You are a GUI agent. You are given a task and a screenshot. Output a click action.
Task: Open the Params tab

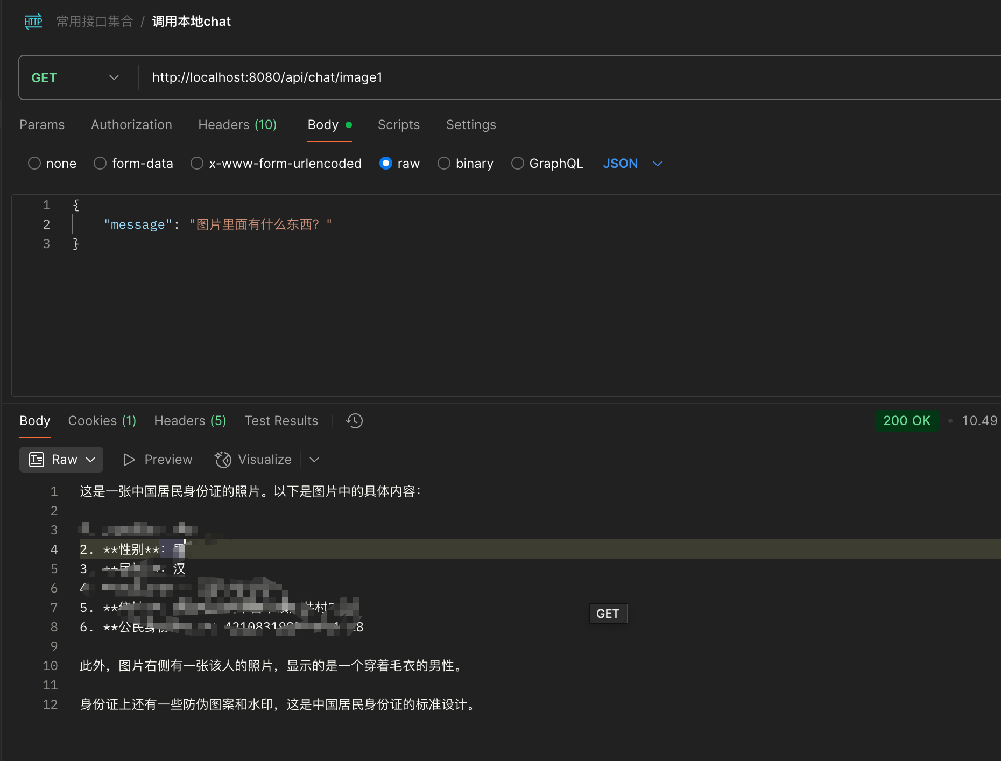tap(42, 125)
